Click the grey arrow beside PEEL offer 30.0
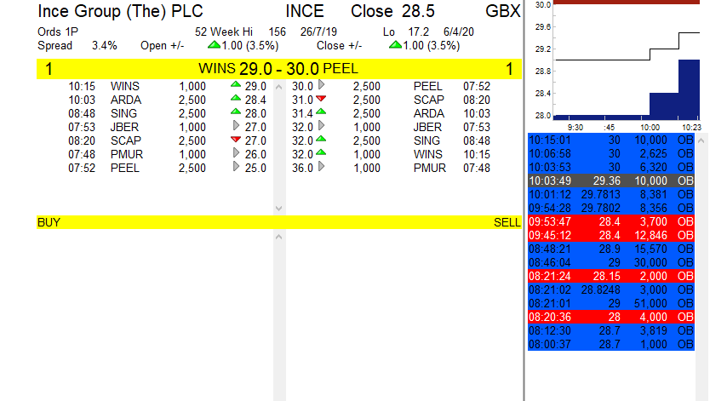727x401 pixels. point(321,85)
